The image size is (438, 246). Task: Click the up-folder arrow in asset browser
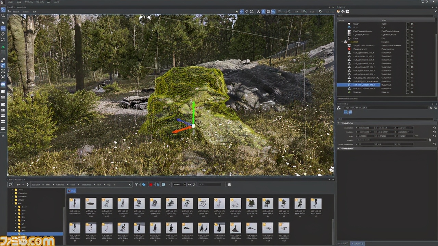pyautogui.click(x=28, y=184)
